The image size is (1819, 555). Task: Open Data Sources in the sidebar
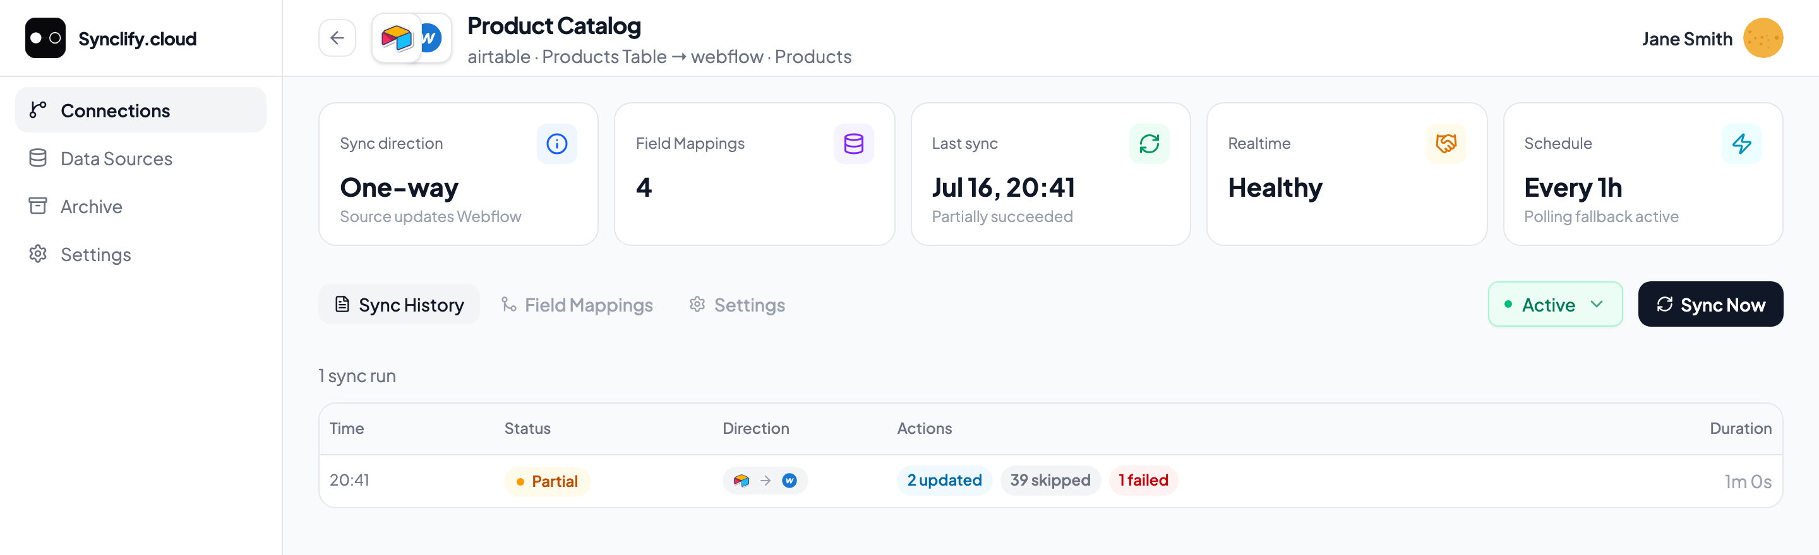click(x=140, y=158)
